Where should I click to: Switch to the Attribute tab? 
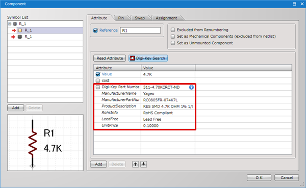tap(99, 18)
